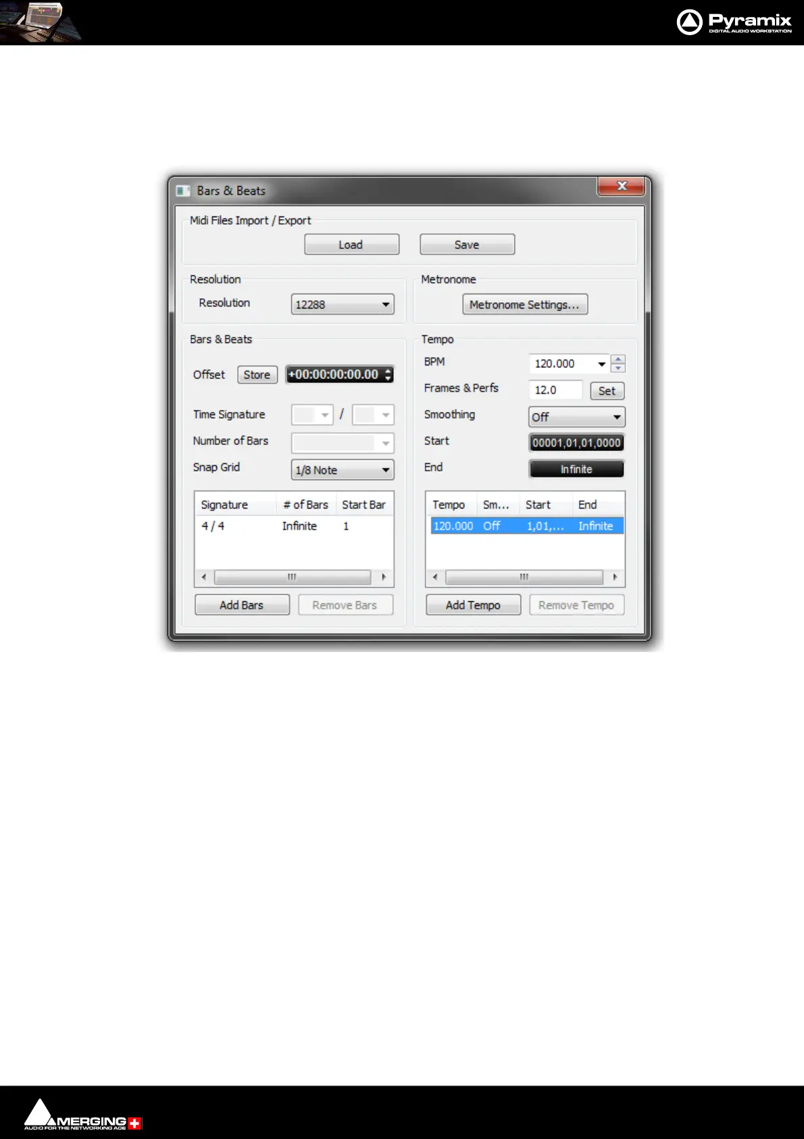The image size is (804, 1139).
Task: Increase BPM with the up arrow
Action: tap(618, 359)
